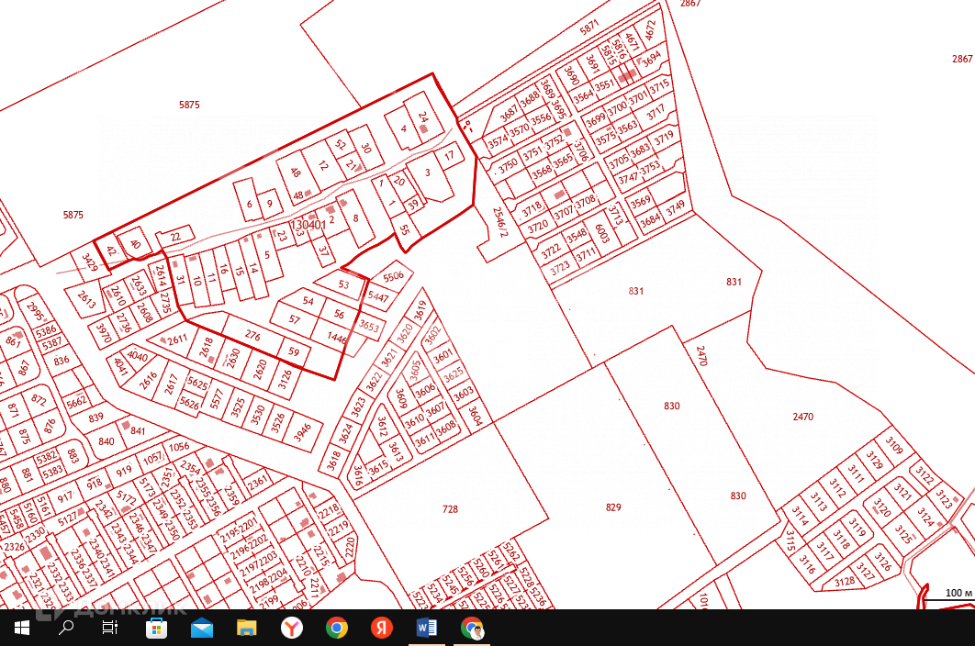This screenshot has height=646, width=975.
Task: Click parcel 4041
Action: click(x=120, y=367)
